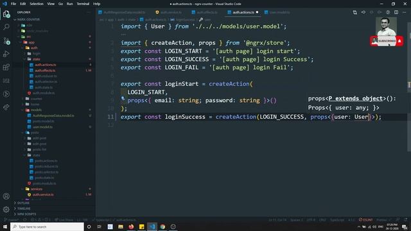Open auth.service.ts in explorer tree
This screenshot has width=411, height=231.
(x=43, y=194)
